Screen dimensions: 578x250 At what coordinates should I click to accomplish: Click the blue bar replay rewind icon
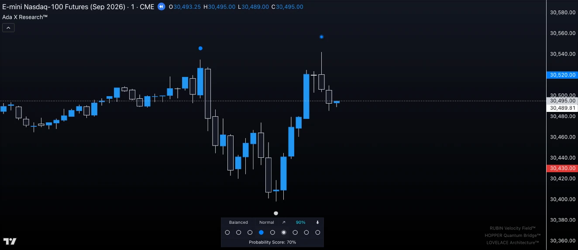pyautogui.click(x=162, y=7)
